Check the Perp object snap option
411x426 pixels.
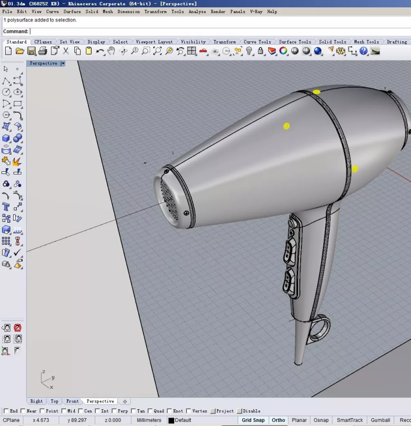pyautogui.click(x=115, y=411)
